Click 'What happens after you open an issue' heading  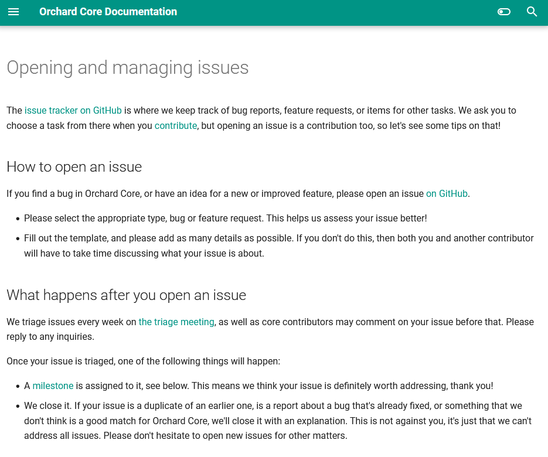[126, 295]
